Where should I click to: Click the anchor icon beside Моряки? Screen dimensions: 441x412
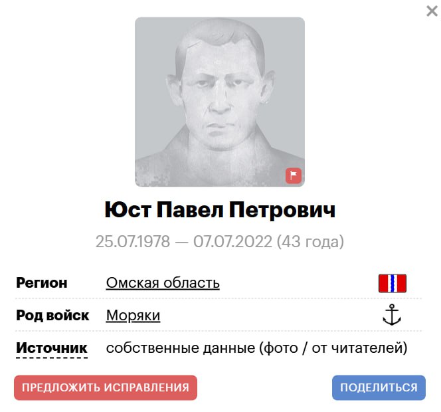392,315
